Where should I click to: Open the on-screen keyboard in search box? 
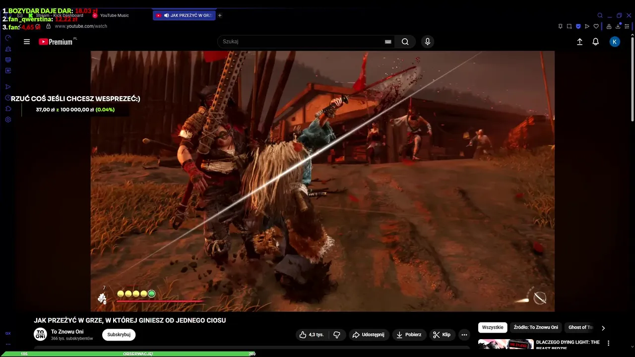[x=388, y=42]
